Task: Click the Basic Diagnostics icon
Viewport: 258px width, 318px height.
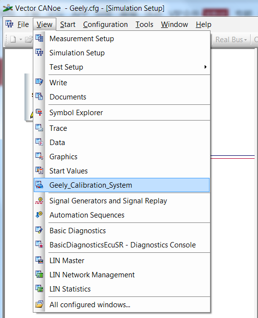Action: point(39,230)
